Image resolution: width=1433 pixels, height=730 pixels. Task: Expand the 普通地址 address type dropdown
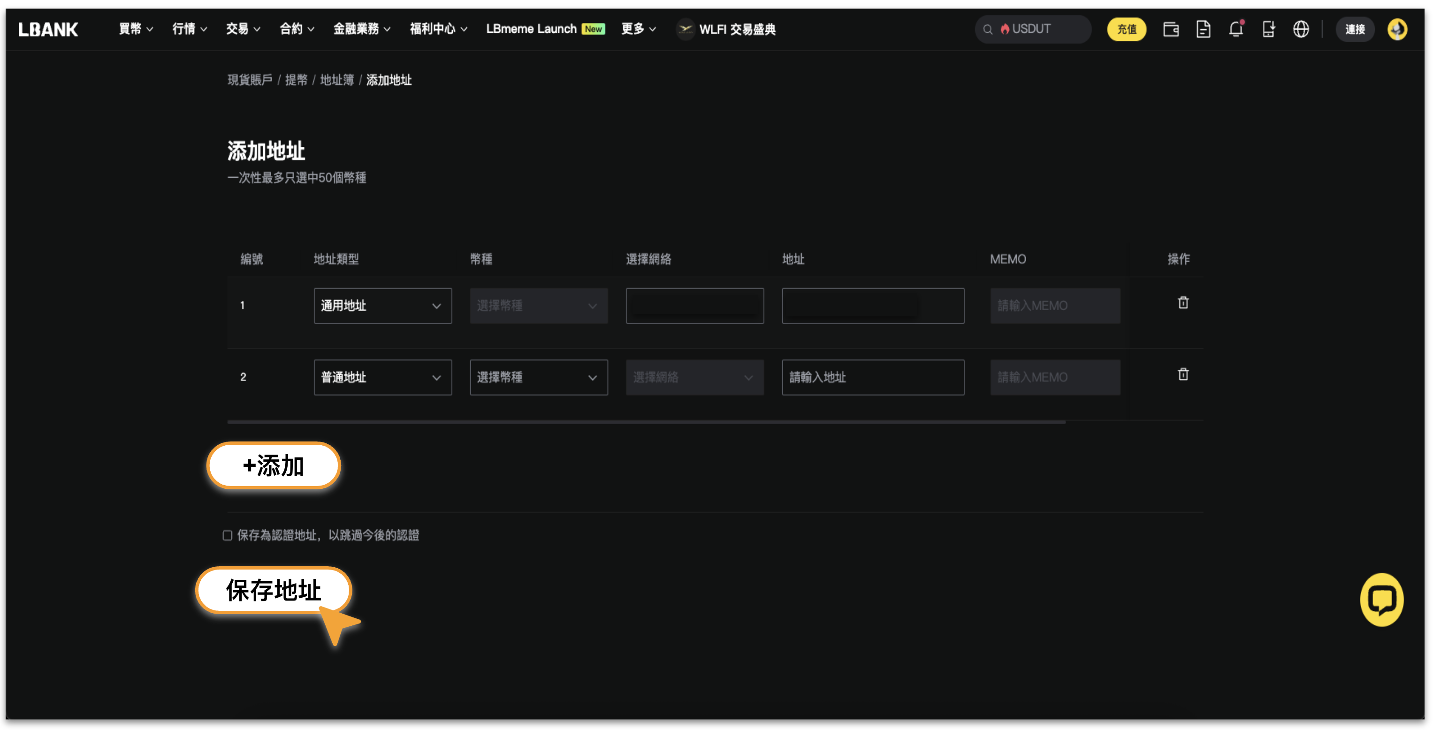[x=382, y=377]
